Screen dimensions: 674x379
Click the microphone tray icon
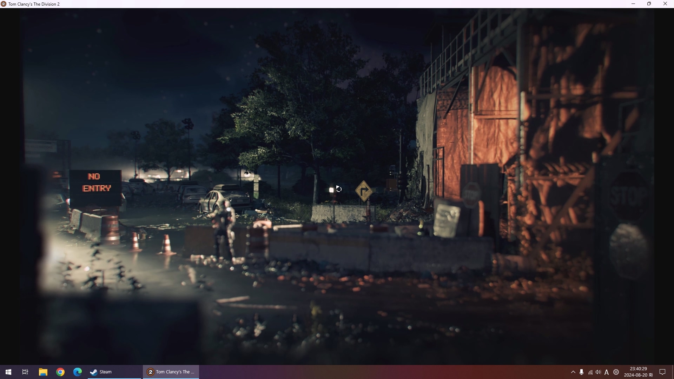[581, 372]
